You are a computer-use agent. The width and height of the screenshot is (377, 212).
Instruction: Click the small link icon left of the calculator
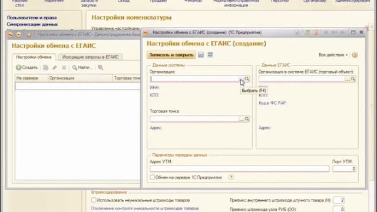click(297, 32)
